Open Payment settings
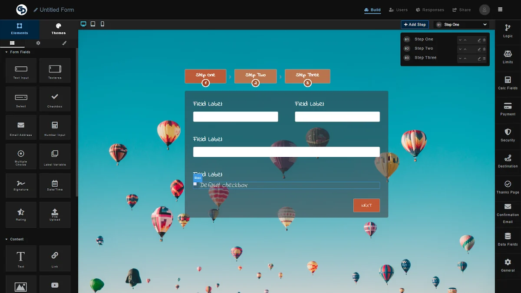 [x=508, y=109]
